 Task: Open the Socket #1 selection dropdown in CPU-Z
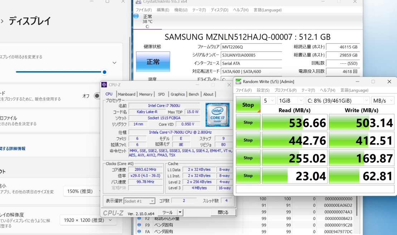tap(139, 201)
